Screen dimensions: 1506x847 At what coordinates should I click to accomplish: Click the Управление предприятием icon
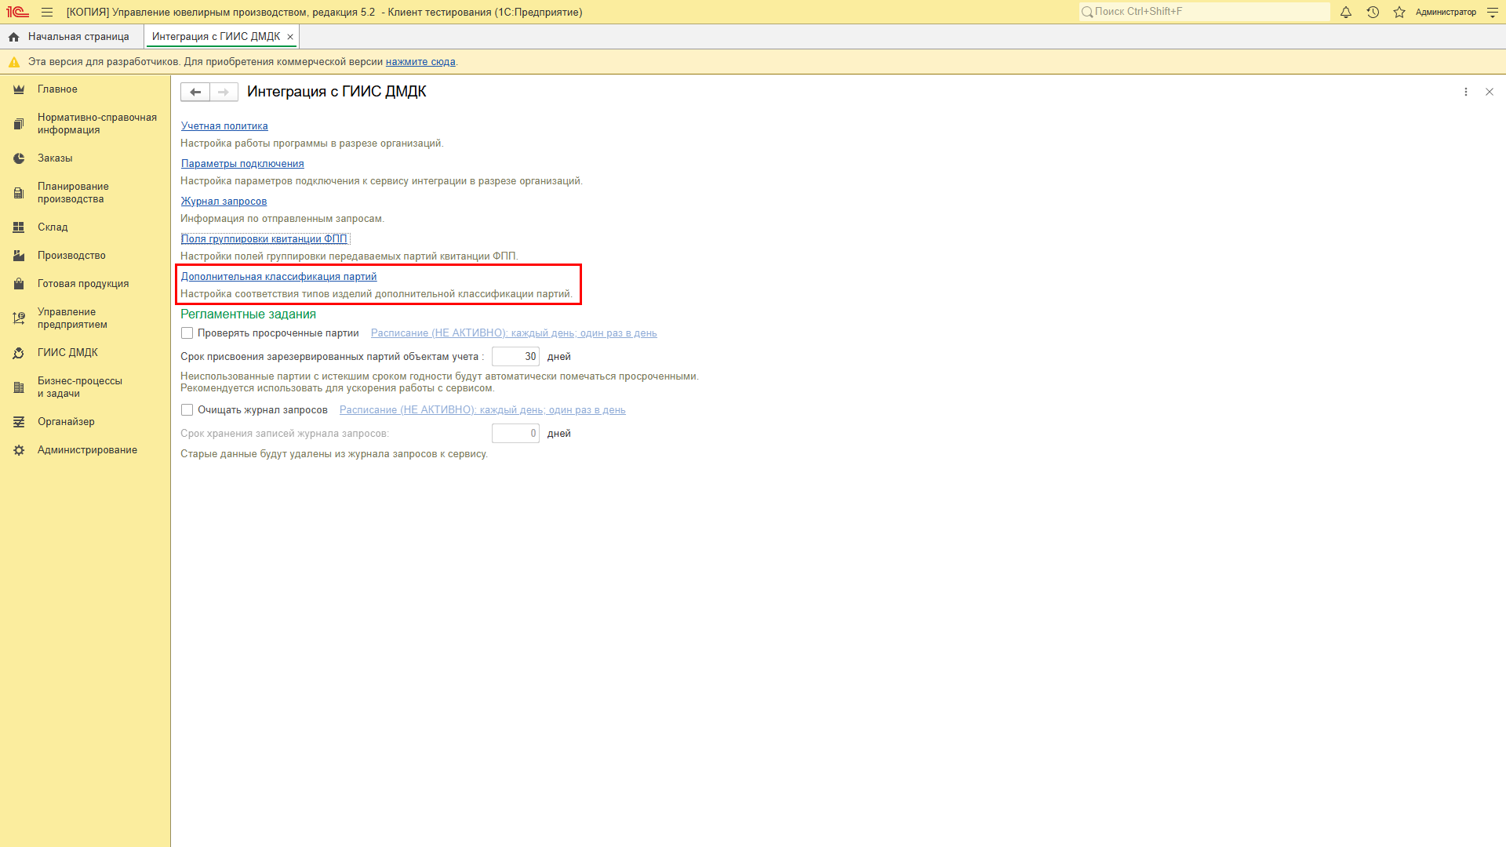coord(19,318)
